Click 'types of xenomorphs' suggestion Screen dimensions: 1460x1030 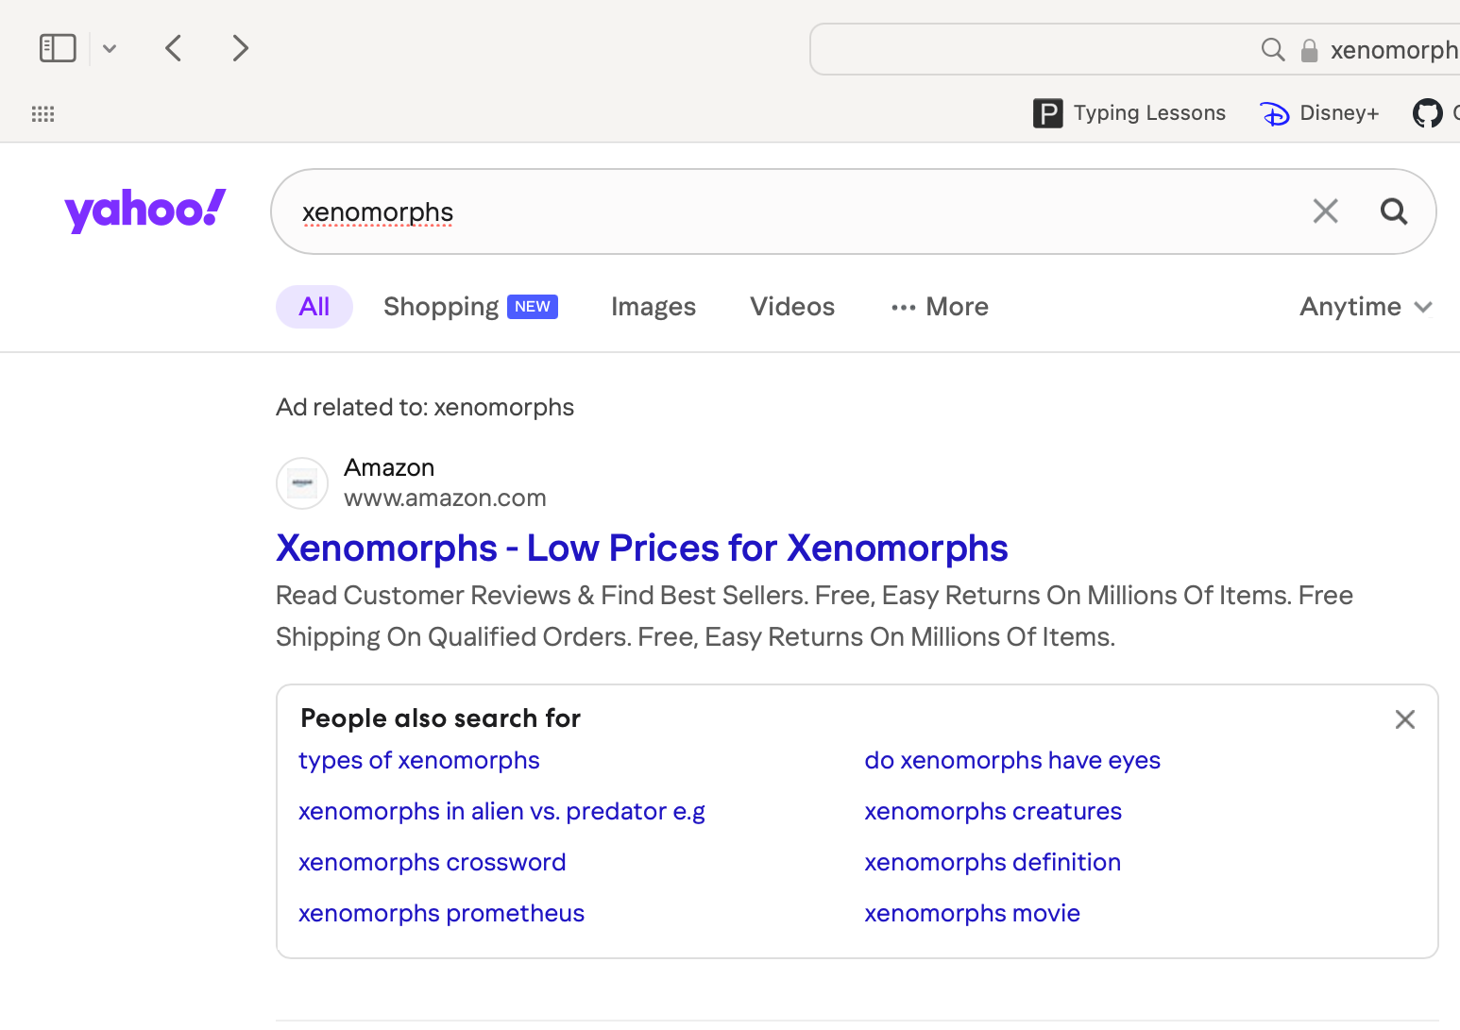point(419,761)
